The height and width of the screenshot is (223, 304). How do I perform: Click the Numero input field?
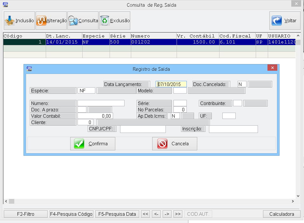(101, 103)
